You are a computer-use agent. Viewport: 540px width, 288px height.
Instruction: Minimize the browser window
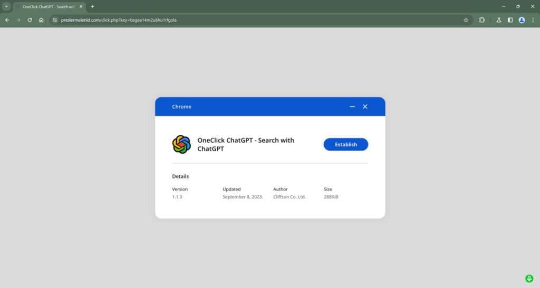click(504, 6)
